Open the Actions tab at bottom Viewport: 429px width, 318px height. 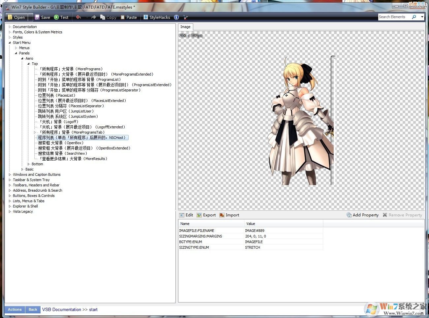(15, 309)
